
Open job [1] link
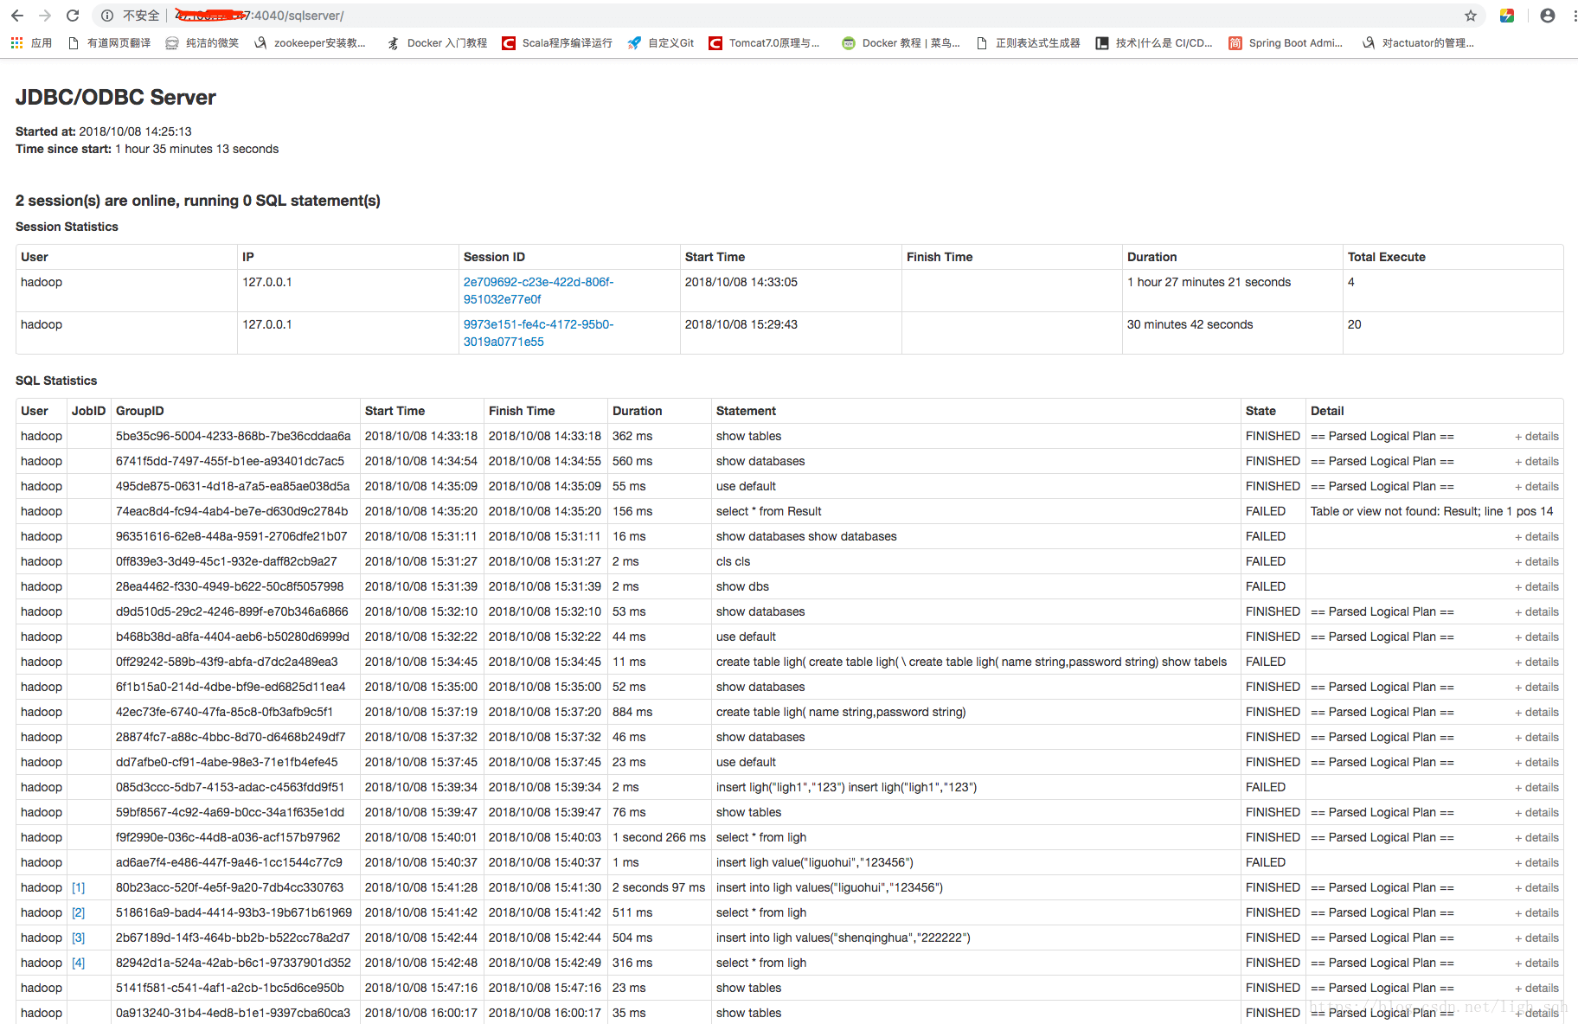coord(78,887)
